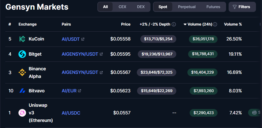Screen dimensions: 262x128
Task: Open external link icon in Binance Alpha row
Action: point(101,73)
